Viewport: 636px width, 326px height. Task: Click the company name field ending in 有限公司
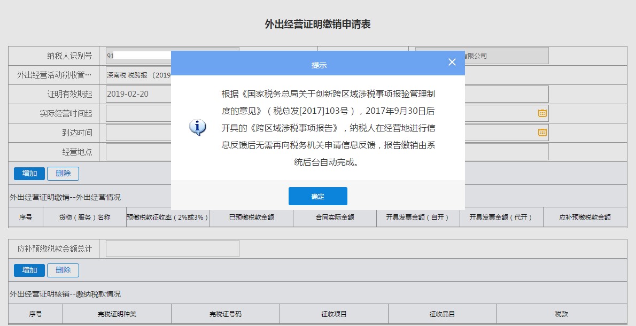(507, 56)
